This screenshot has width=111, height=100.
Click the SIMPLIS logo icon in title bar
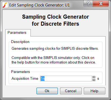[x=5, y=5]
